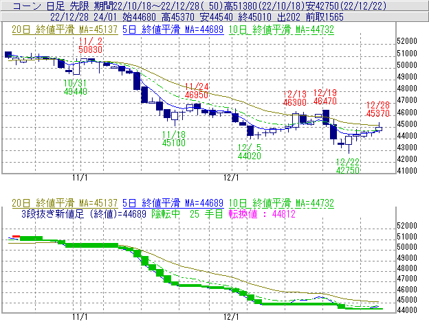Select the 11/2 50830 high label
This screenshot has width=429, height=326.
pos(91,45)
